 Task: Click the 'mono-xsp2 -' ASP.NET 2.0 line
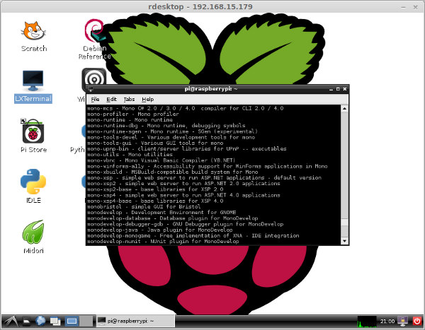coord(183,184)
